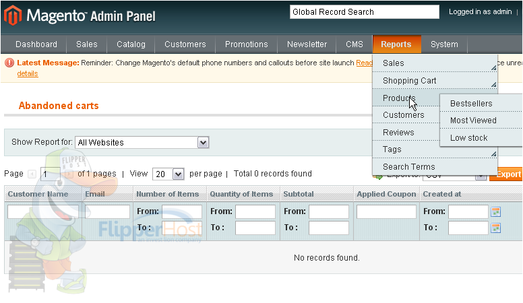Click Number of Items From field
The width and height of the screenshot is (523, 303).
coord(182,211)
